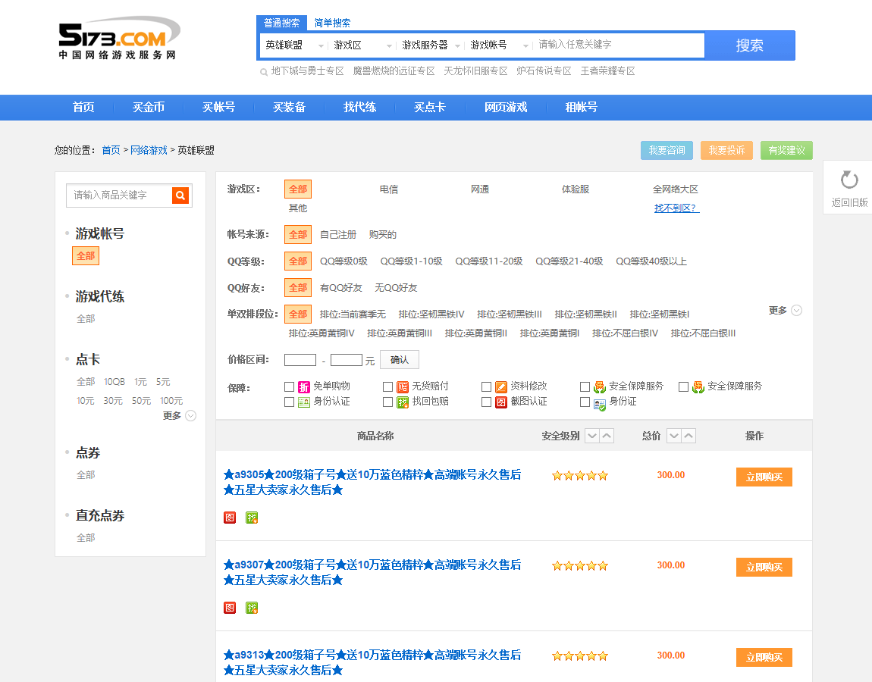Filter by 有QQ好友 option

pyautogui.click(x=341, y=288)
